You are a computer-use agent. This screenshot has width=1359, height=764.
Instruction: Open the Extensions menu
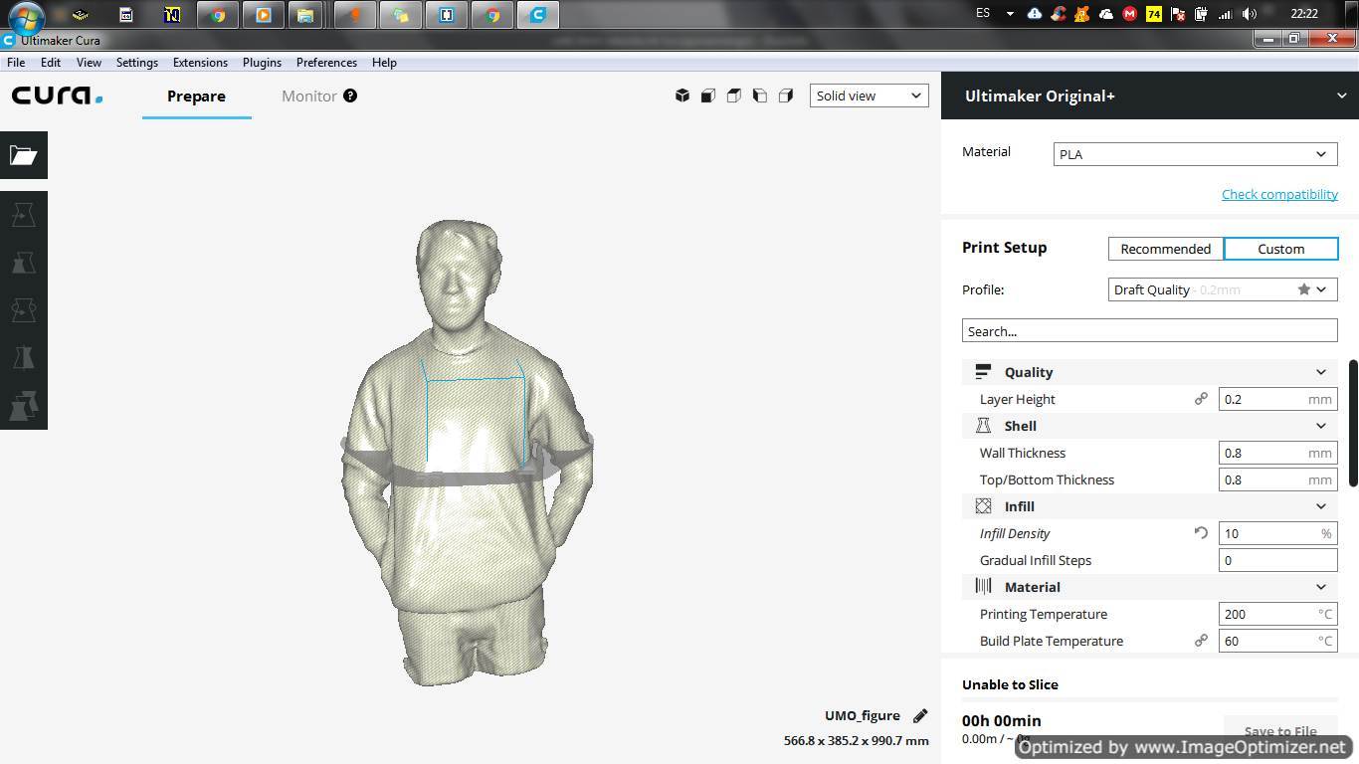tap(200, 62)
